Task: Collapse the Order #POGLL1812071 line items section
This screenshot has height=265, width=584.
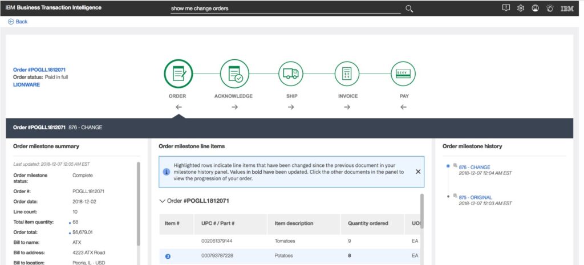Action: (162, 201)
